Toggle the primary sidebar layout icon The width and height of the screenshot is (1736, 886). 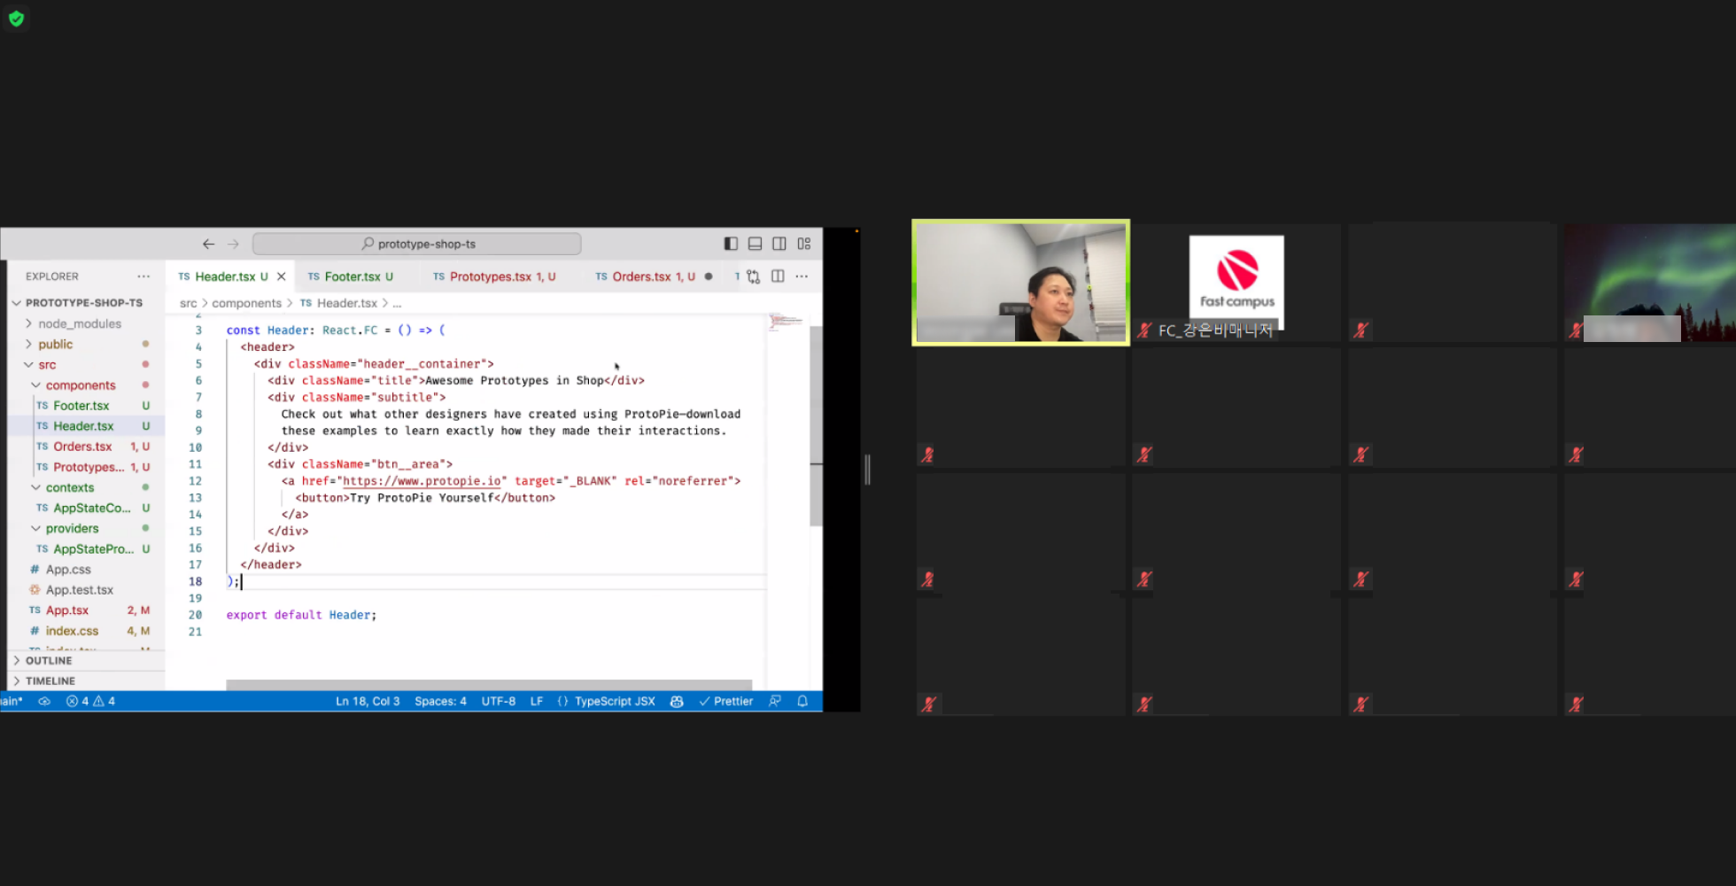click(x=731, y=244)
